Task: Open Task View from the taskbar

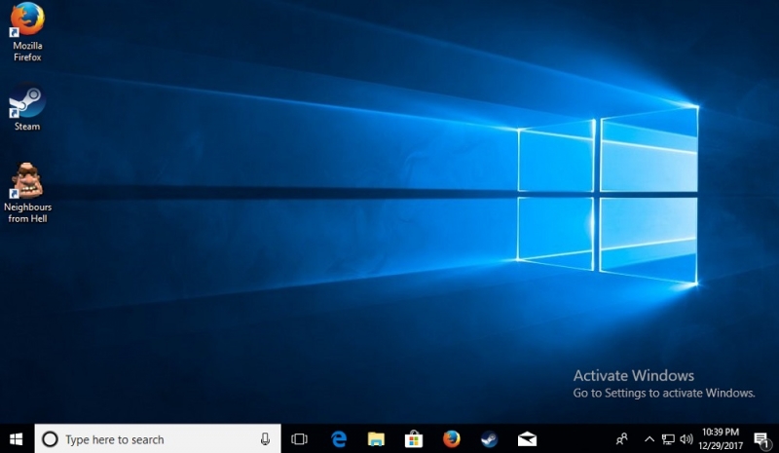Action: (x=299, y=439)
